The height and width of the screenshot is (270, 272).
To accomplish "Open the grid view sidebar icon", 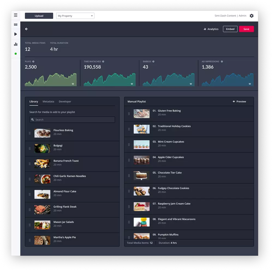I will click(x=16, y=25).
